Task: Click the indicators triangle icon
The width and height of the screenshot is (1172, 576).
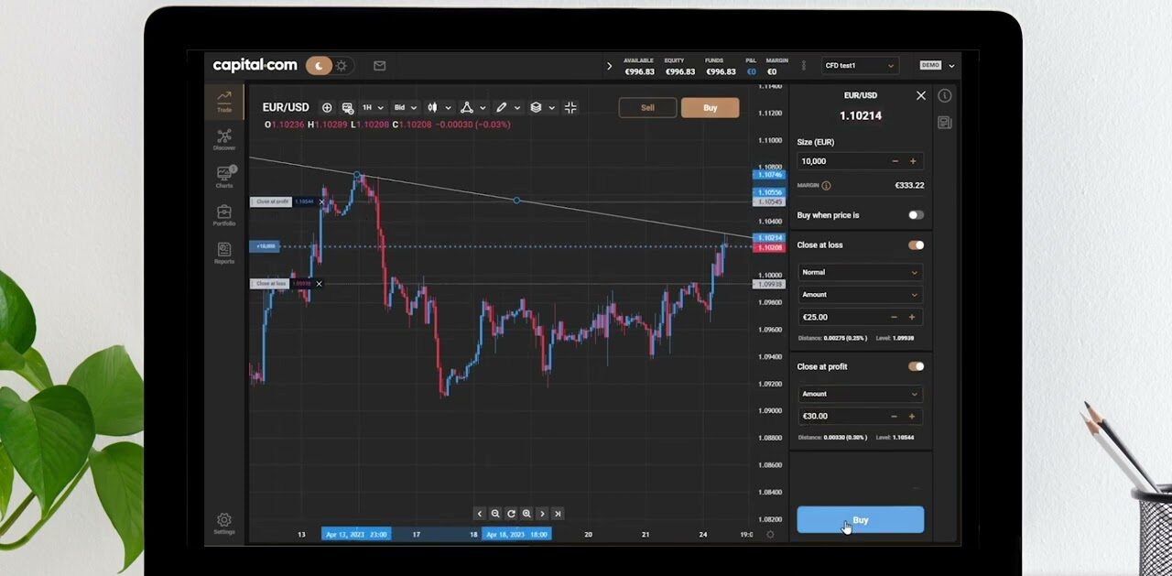Action: (466, 107)
